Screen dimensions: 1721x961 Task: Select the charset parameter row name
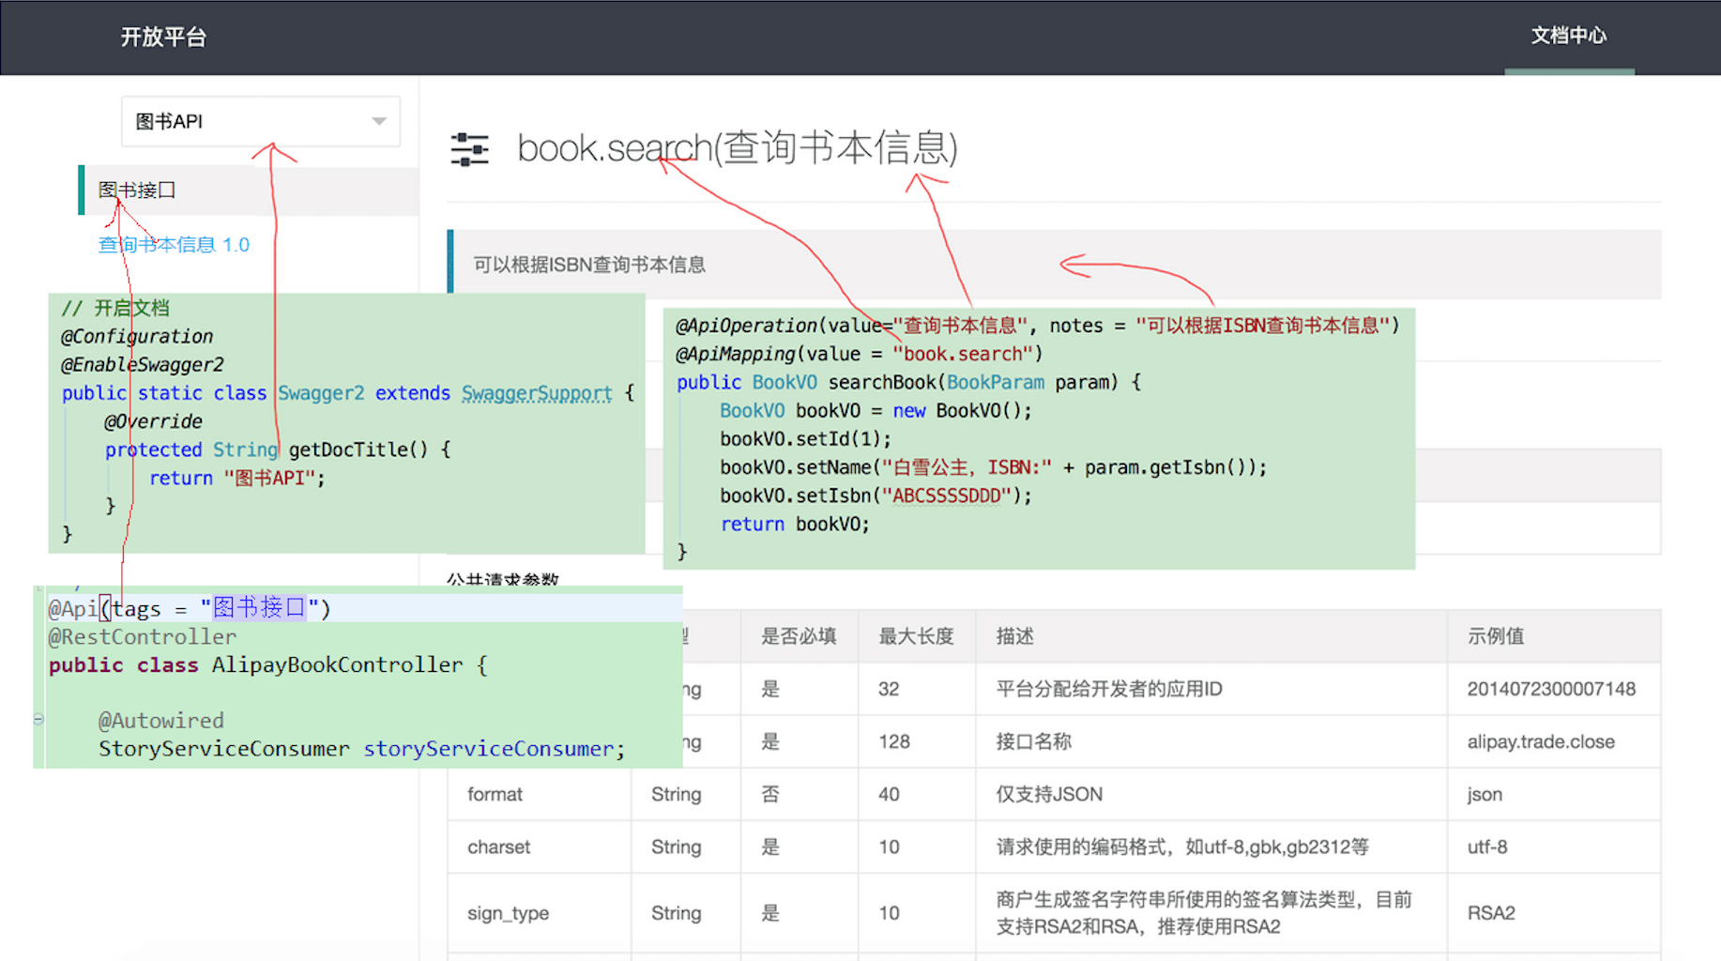click(498, 847)
